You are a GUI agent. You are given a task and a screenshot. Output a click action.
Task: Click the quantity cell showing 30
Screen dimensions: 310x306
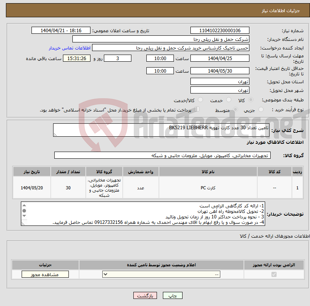[68, 187]
